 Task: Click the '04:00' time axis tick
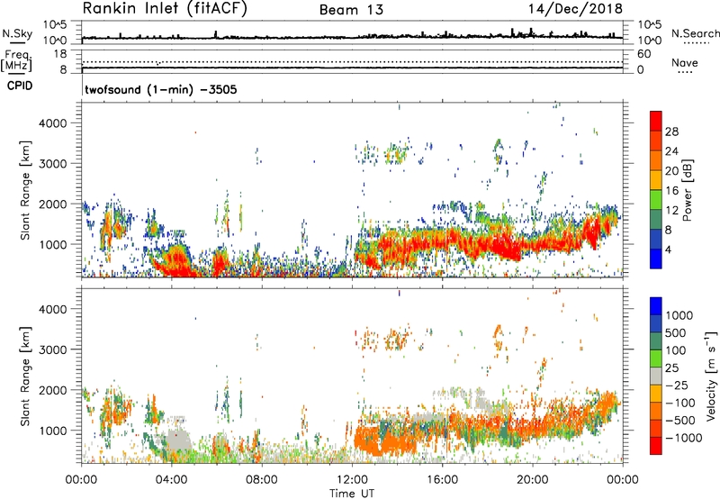(x=172, y=480)
